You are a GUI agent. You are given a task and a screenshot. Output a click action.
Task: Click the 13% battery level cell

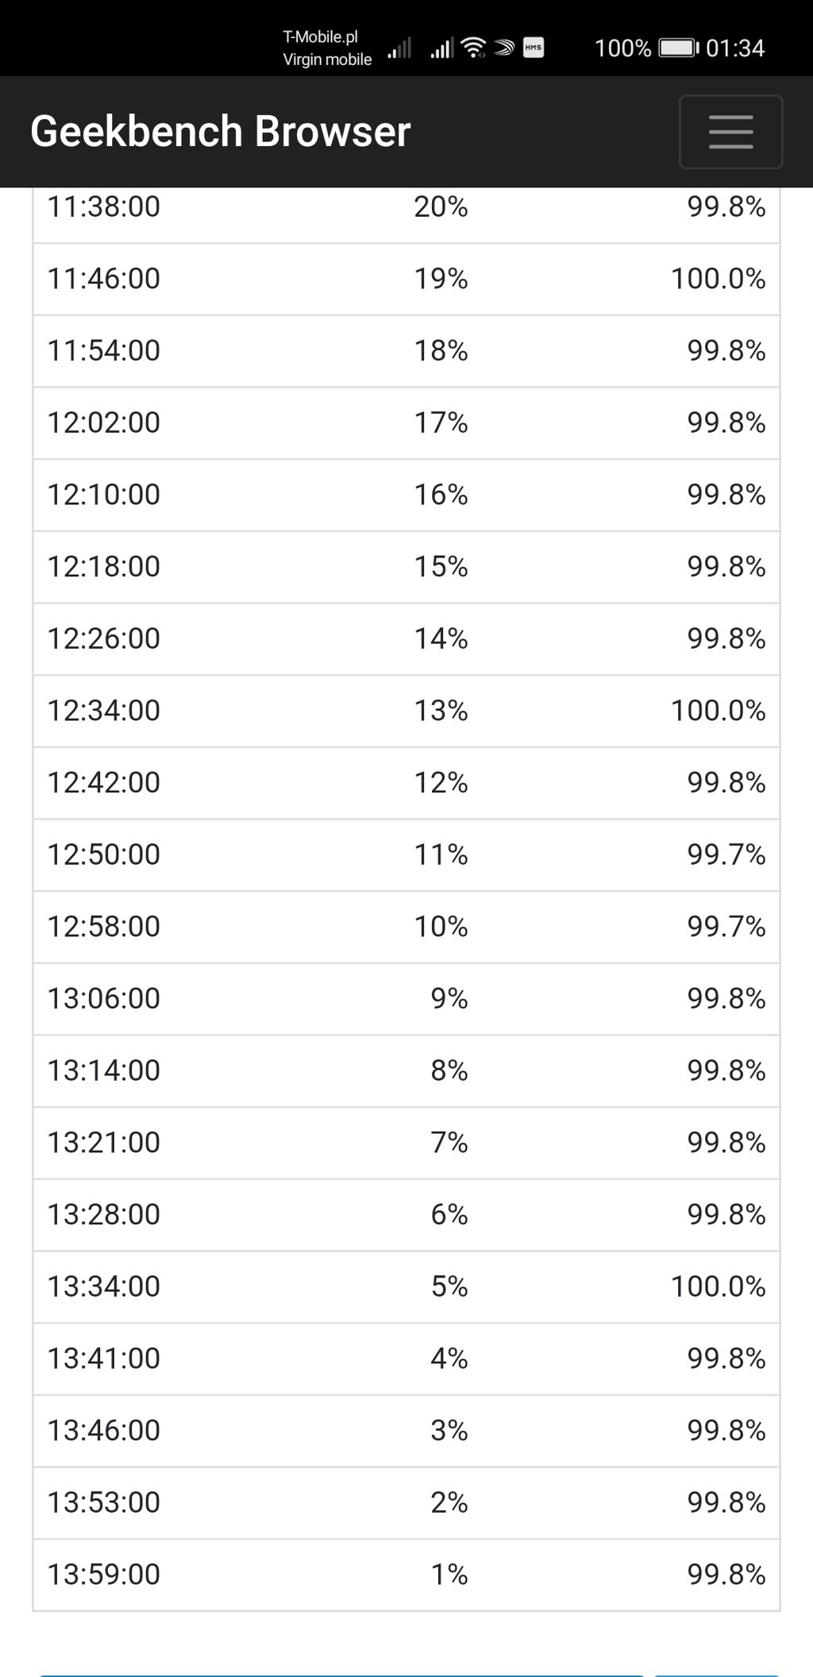click(x=441, y=711)
